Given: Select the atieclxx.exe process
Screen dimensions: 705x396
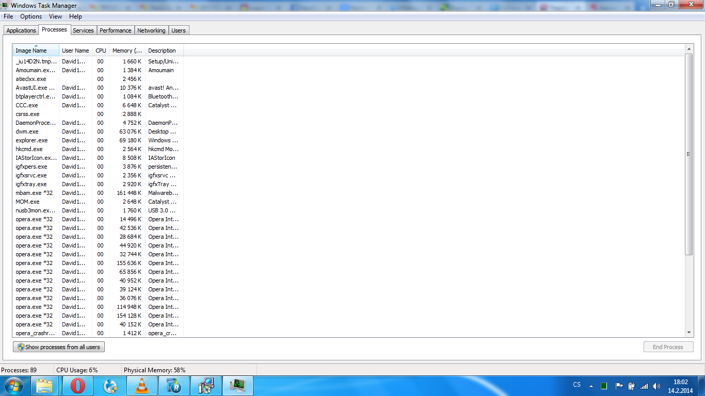Looking at the screenshot, I should [98, 79].
